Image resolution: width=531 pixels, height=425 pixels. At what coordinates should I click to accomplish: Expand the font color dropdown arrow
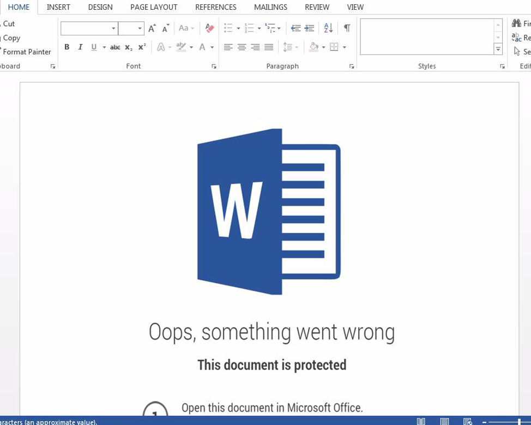212,47
